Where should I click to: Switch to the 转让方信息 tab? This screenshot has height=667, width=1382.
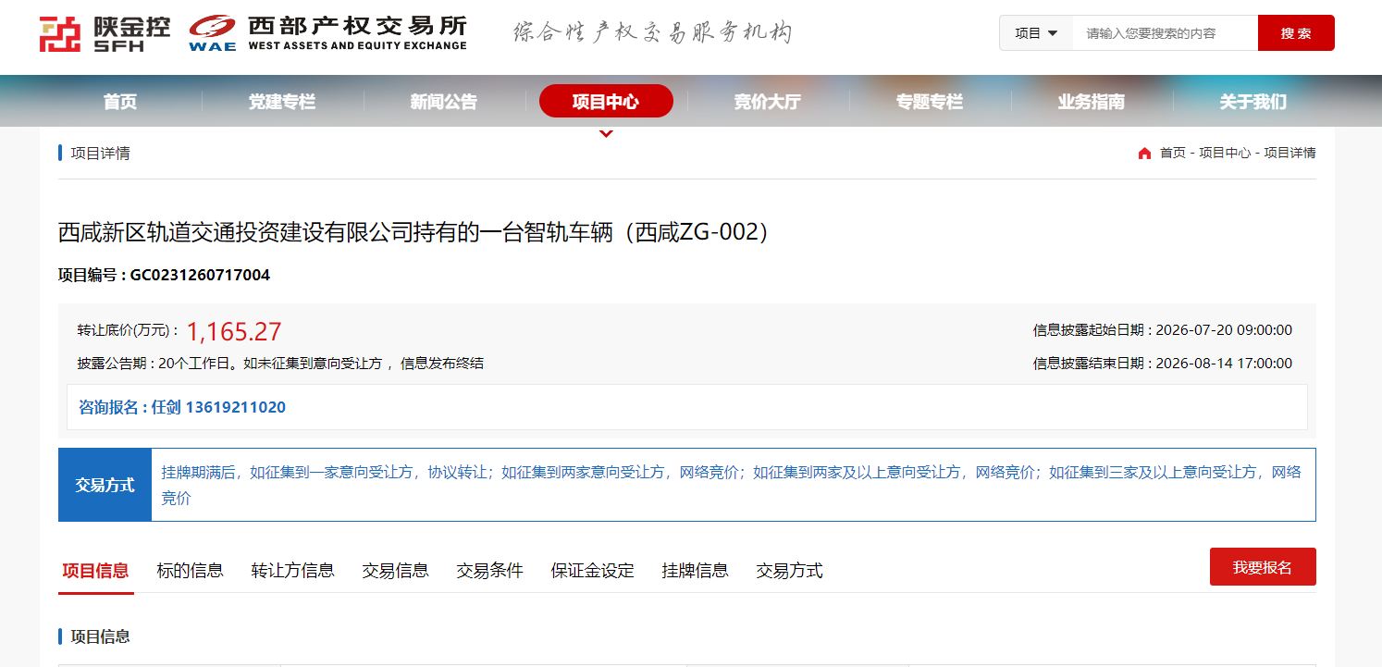click(x=292, y=571)
